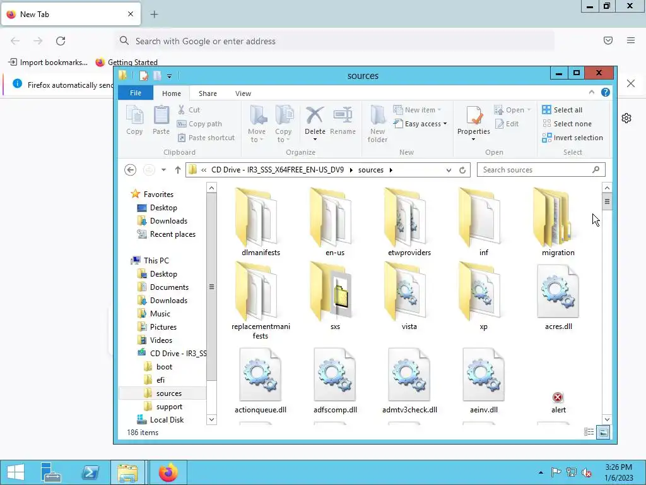This screenshot has height=485, width=646.
Task: Click Invert selection in ribbon
Action: (573, 138)
